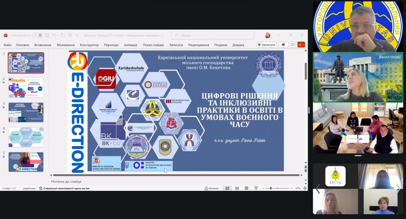The height and width of the screenshot is (219, 406).
Task: Select Normal view icon in status bar
Action: (227, 188)
